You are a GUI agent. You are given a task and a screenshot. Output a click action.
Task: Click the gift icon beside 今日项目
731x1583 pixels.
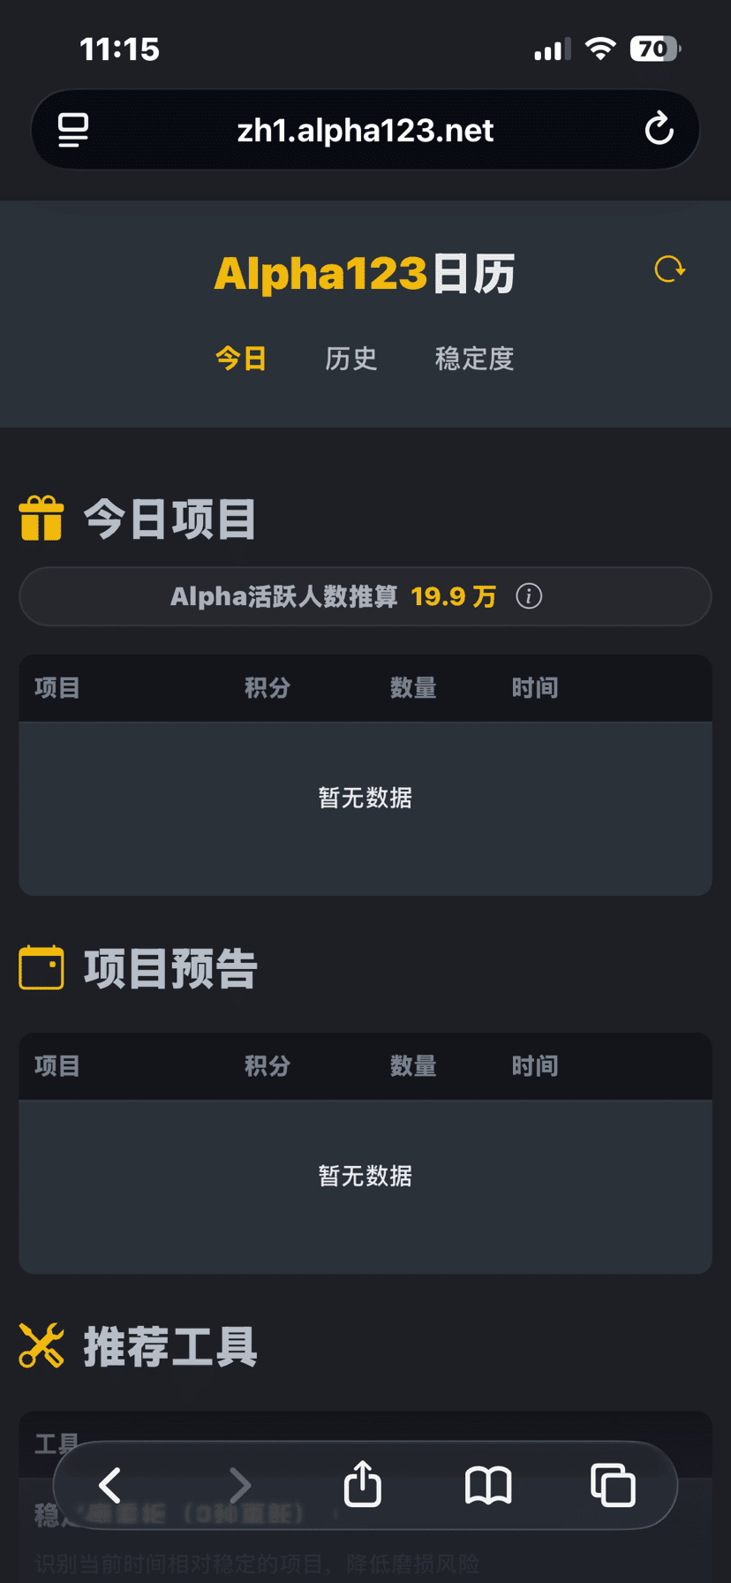pyautogui.click(x=41, y=518)
